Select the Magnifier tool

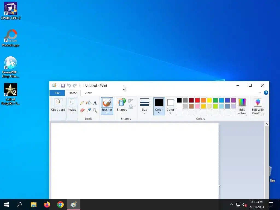tap(95, 110)
